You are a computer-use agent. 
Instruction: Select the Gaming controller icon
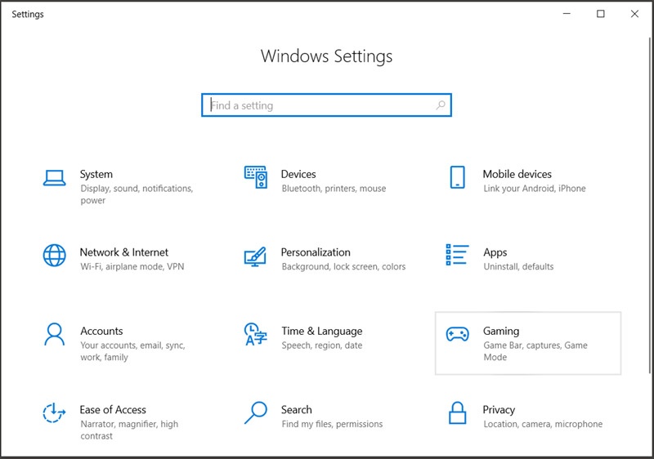[x=457, y=334]
